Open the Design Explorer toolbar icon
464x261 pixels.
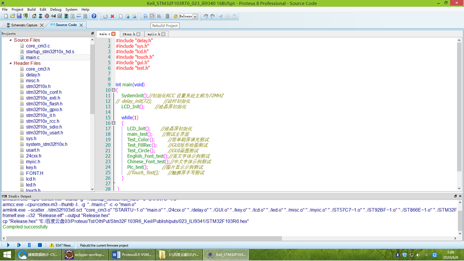pos(66,16)
